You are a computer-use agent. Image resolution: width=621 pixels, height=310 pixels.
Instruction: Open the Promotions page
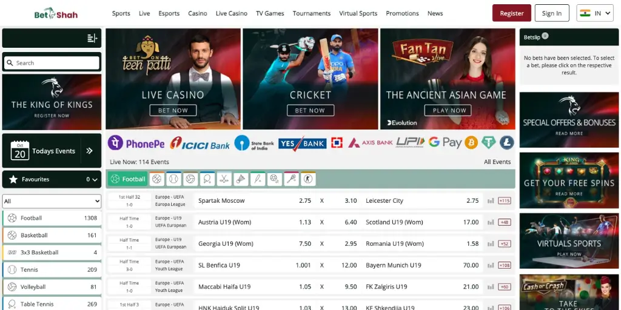coord(402,13)
